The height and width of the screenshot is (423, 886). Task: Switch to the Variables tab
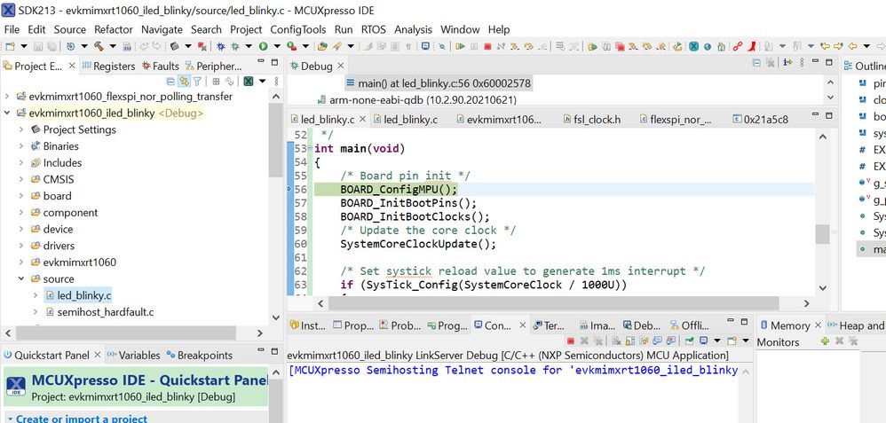click(133, 356)
